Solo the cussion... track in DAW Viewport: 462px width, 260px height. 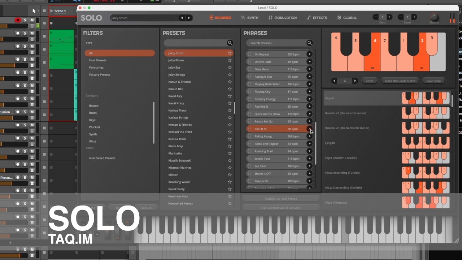[x=25, y=112]
